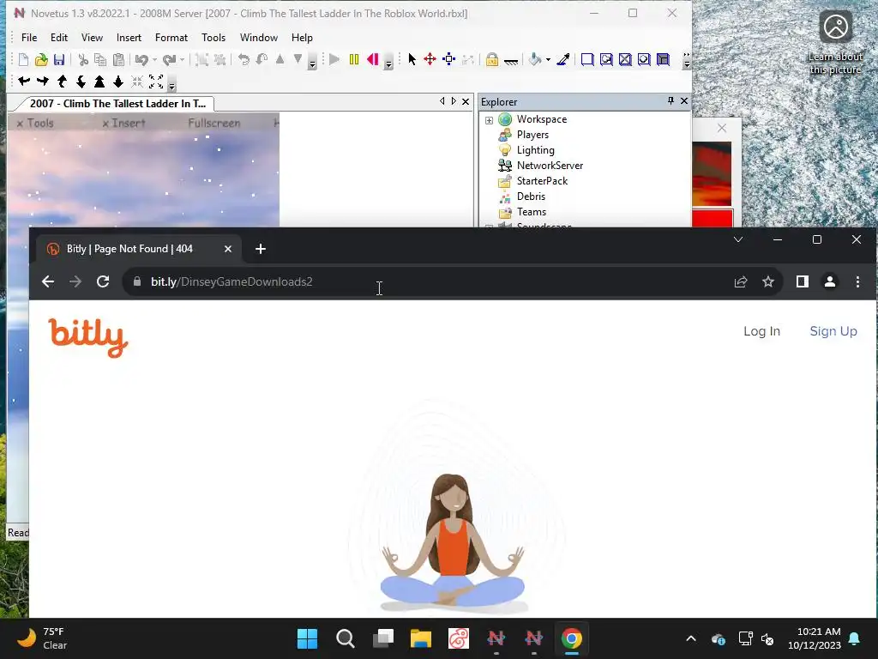Open the Redo history dropdown arrow

tap(183, 59)
